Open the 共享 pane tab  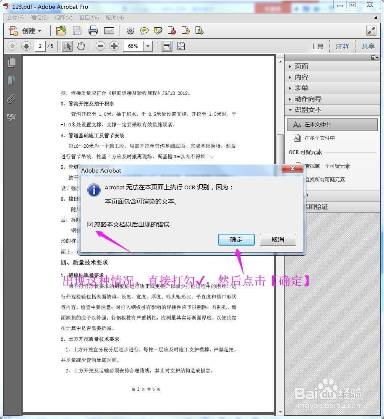point(368,47)
